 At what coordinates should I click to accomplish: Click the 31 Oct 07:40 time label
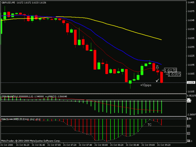tap(86, 145)
